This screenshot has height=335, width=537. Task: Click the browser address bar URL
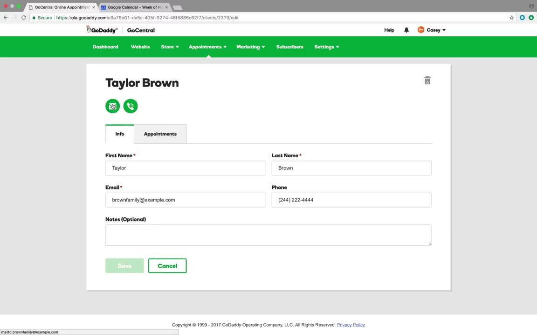147,17
